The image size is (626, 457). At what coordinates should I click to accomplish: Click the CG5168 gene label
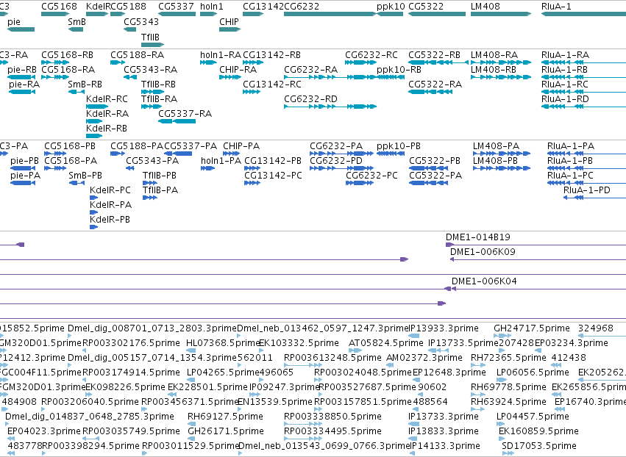click(x=59, y=7)
